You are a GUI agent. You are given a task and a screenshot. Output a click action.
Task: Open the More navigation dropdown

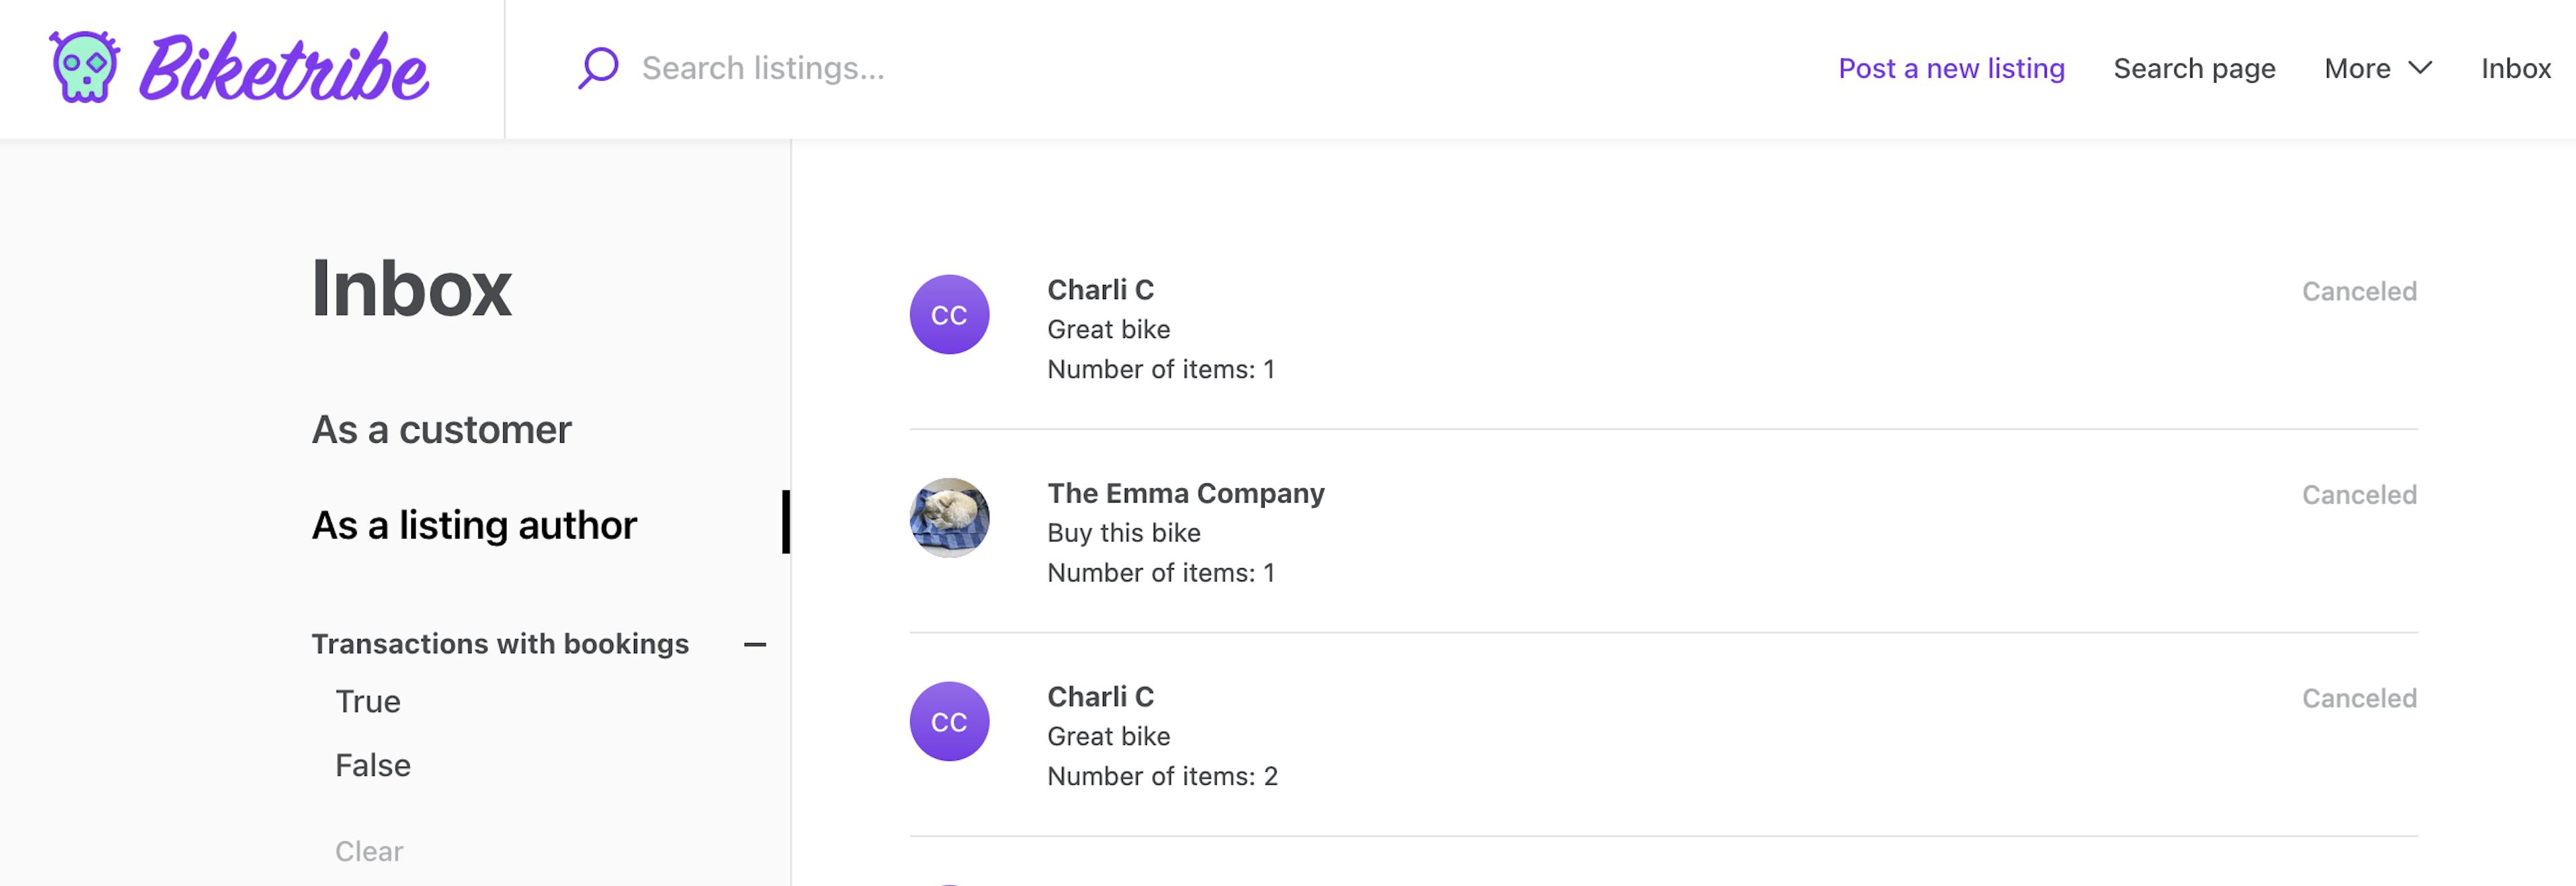[x=2357, y=68]
